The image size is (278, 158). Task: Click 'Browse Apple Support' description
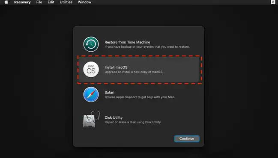tap(140, 97)
